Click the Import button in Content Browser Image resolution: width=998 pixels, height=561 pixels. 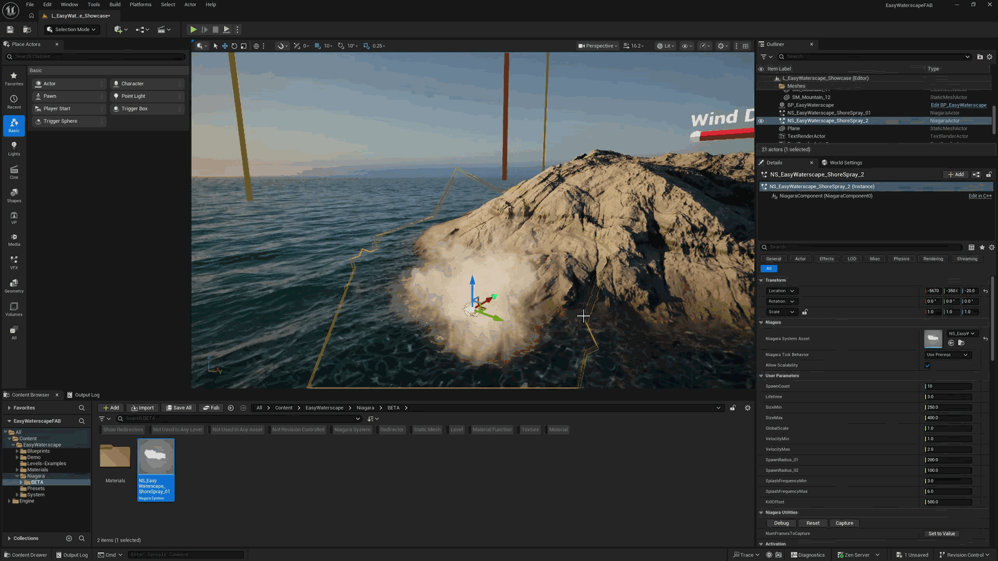(142, 408)
